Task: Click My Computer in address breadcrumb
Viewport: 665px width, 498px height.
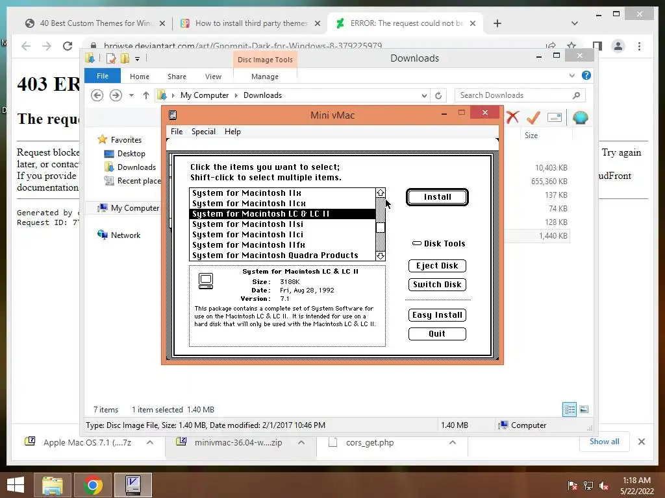Action: 205,95
